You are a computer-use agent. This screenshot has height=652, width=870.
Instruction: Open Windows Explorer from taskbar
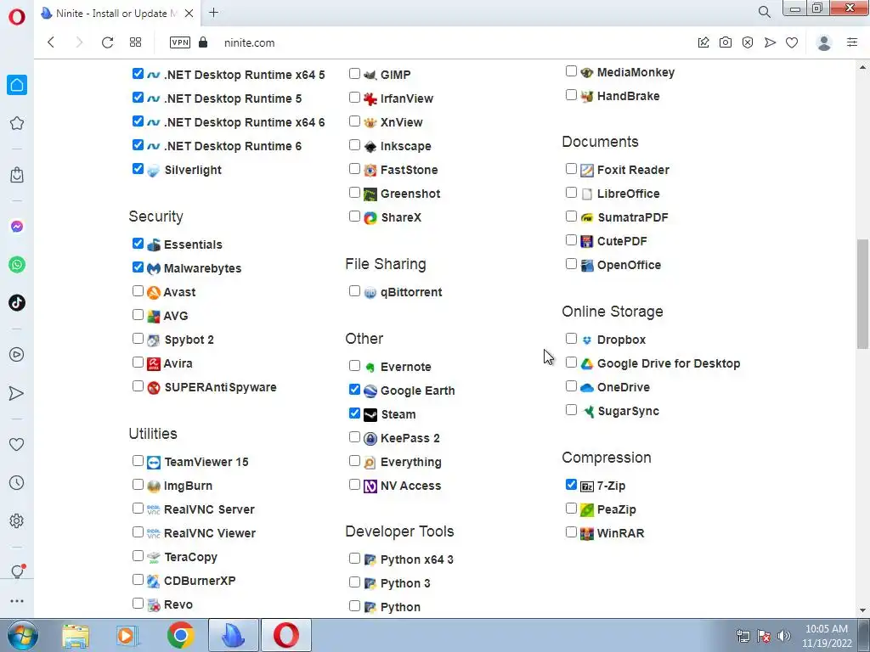click(x=76, y=635)
